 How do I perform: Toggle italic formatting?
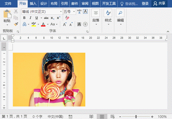tap(30, 18)
